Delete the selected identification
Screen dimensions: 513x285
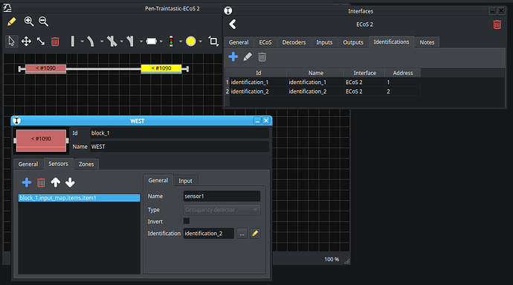[x=262, y=57]
